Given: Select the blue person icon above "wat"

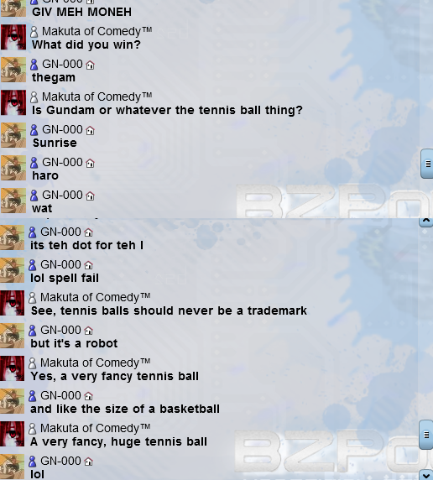Looking at the screenshot, I should point(34,196).
